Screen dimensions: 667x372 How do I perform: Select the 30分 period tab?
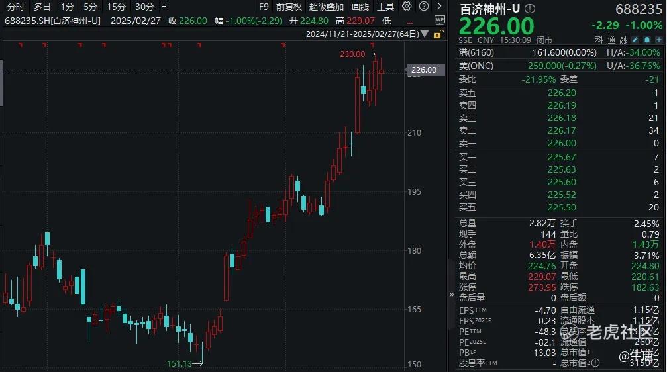click(x=144, y=7)
